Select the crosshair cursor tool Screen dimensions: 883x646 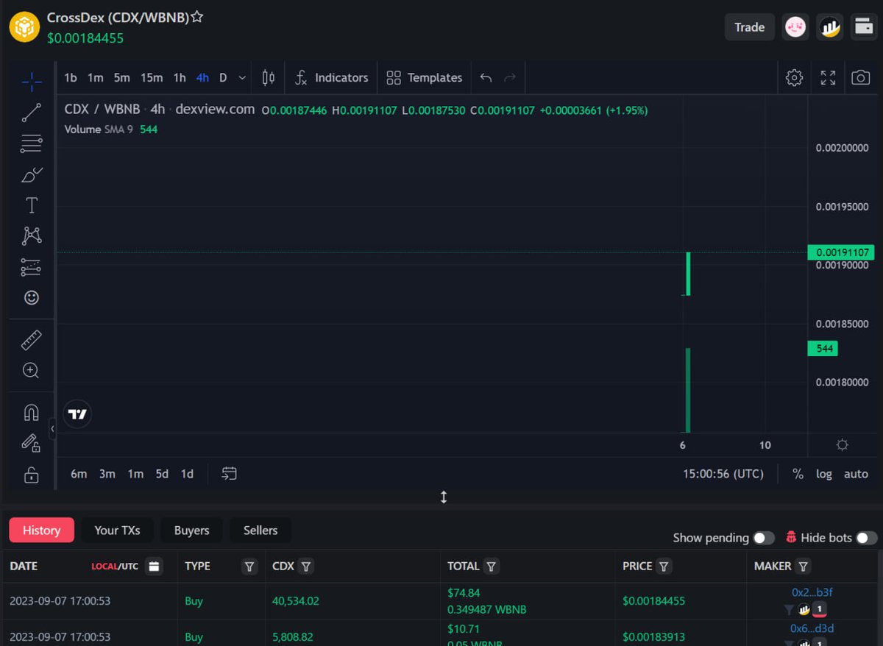click(x=31, y=81)
